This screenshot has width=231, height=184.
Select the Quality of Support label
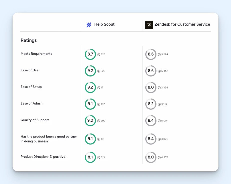(35, 120)
